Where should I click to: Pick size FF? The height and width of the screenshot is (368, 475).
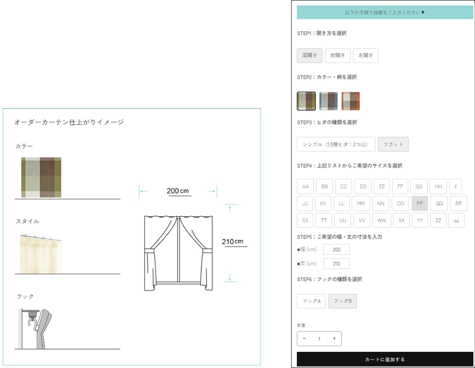(400, 186)
